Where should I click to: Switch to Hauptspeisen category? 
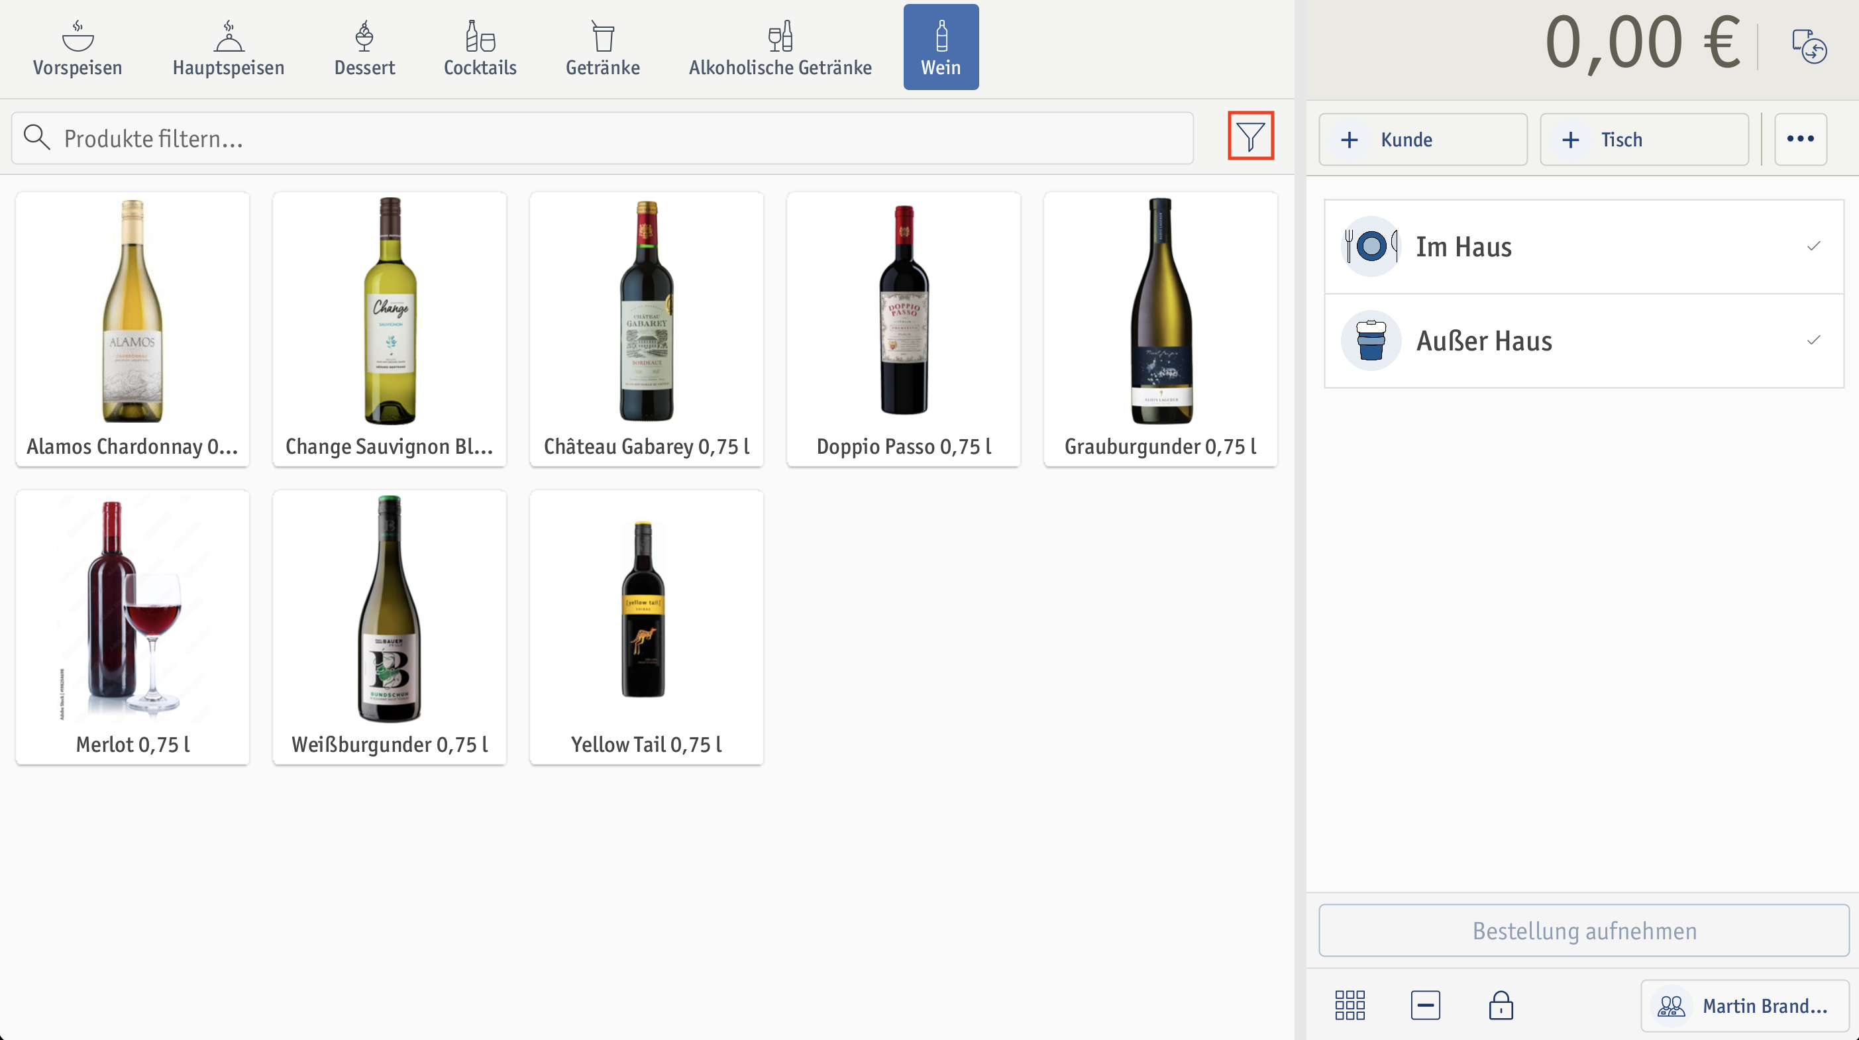(228, 48)
